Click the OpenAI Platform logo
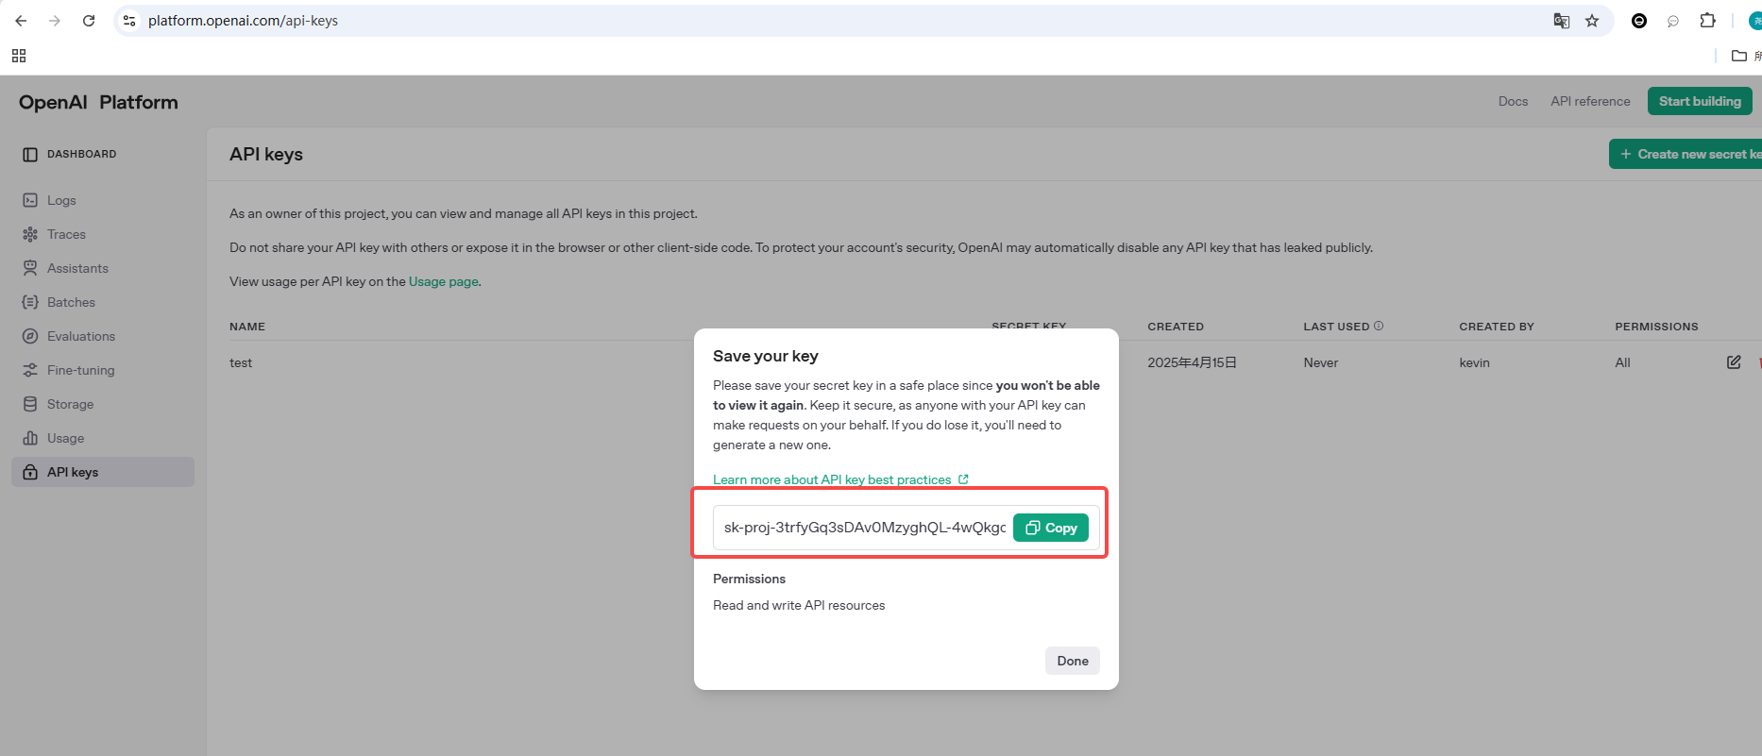 98,102
